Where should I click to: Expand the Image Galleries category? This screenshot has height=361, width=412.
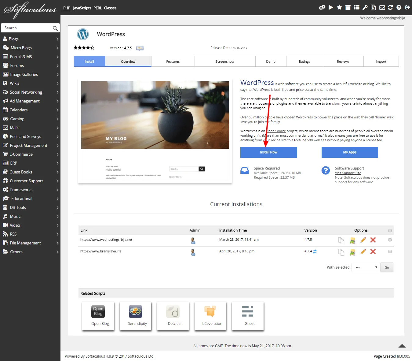[x=30, y=74]
